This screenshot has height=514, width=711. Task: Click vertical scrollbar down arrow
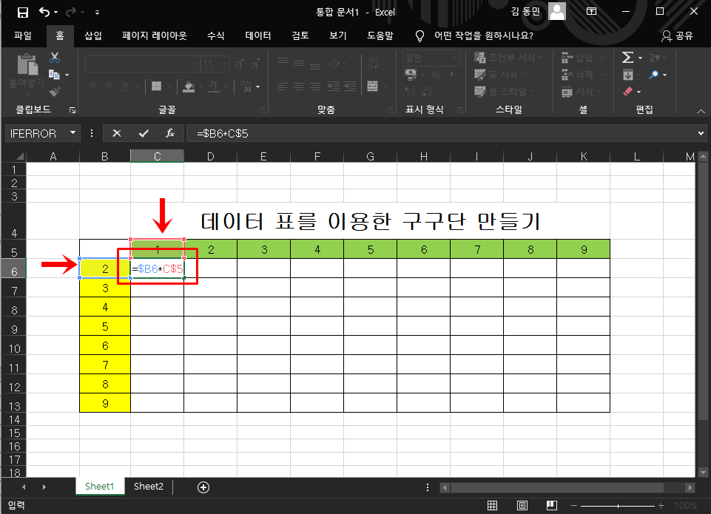tap(704, 472)
